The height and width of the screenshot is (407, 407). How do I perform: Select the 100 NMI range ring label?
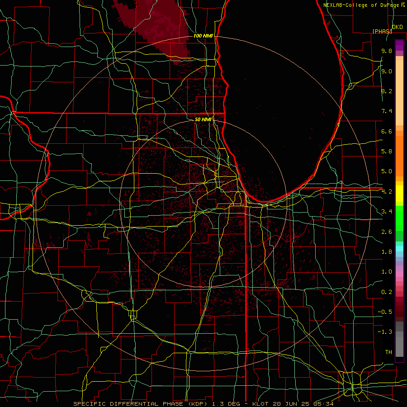pyautogui.click(x=203, y=36)
